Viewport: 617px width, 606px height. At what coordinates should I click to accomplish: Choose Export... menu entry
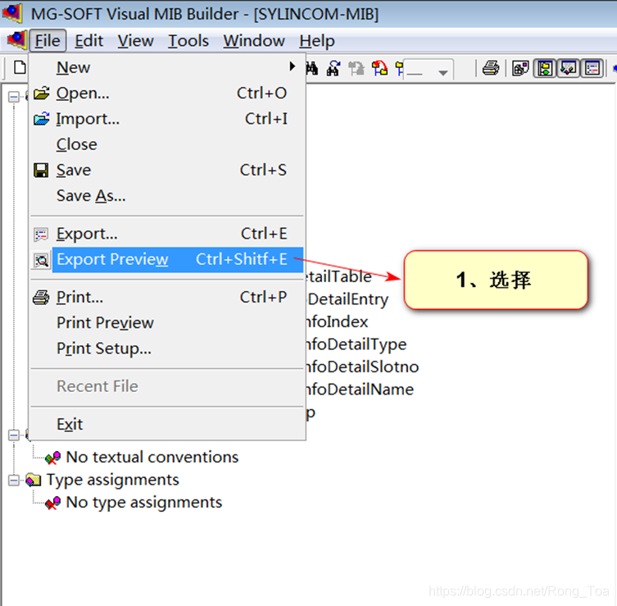point(168,234)
